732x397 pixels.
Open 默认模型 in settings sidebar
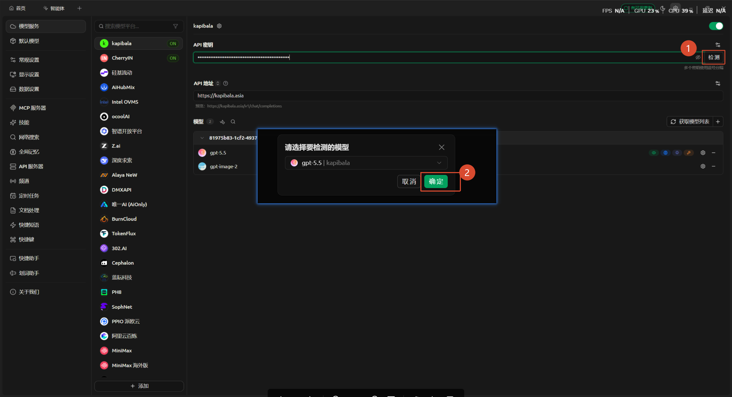pos(46,41)
